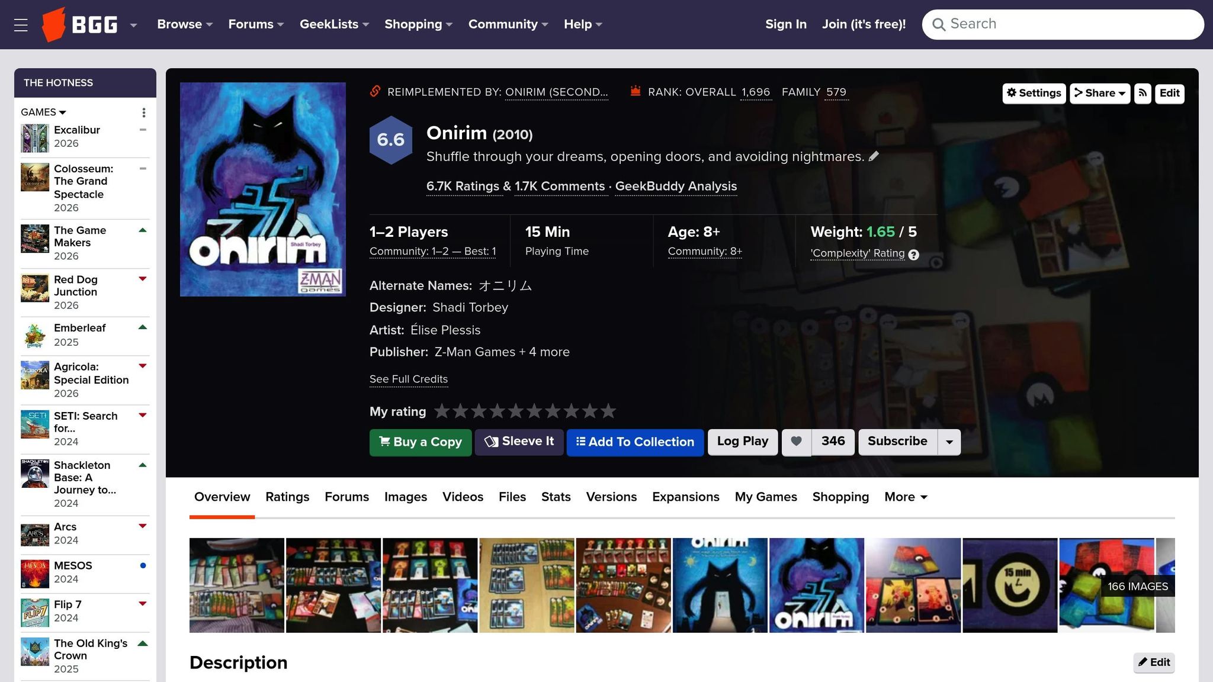Open the Flip 7 thumbnail in Hotness
1213x682 pixels.
coord(35,612)
